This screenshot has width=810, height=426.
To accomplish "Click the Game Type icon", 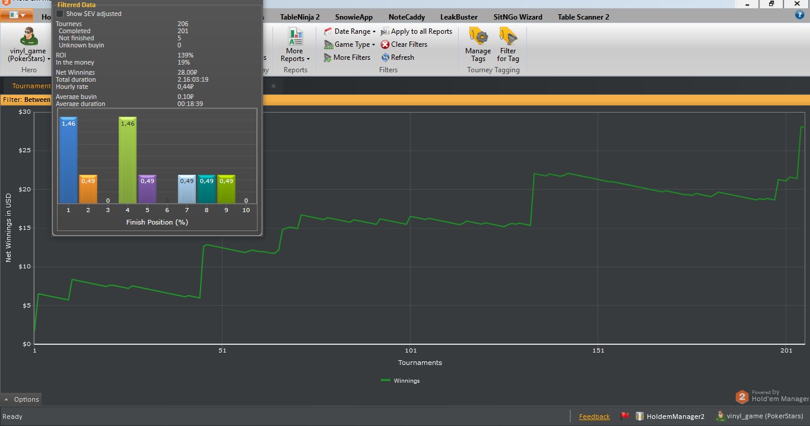I will coord(328,44).
